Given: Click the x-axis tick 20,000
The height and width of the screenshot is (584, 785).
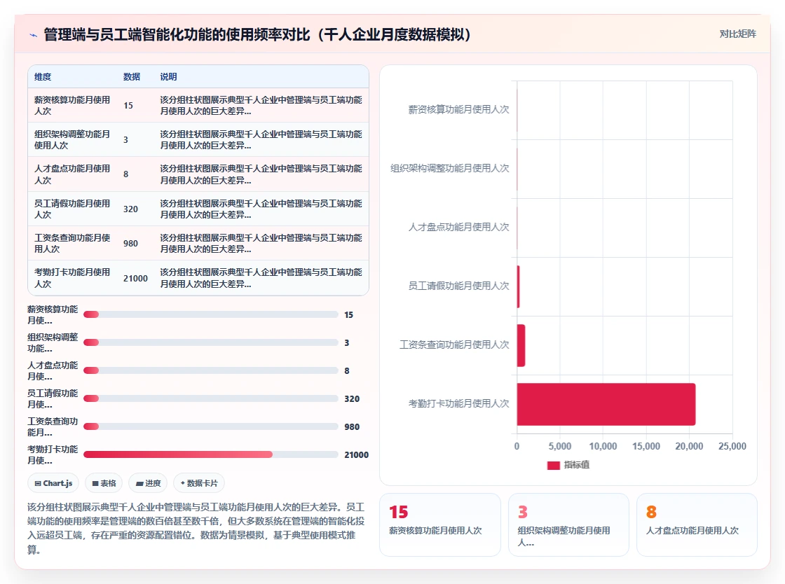Looking at the screenshot, I should (689, 446).
